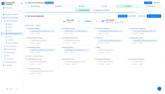Click the Material icon in the sidebar
The image size is (165, 94).
pyautogui.click(x=7, y=24)
